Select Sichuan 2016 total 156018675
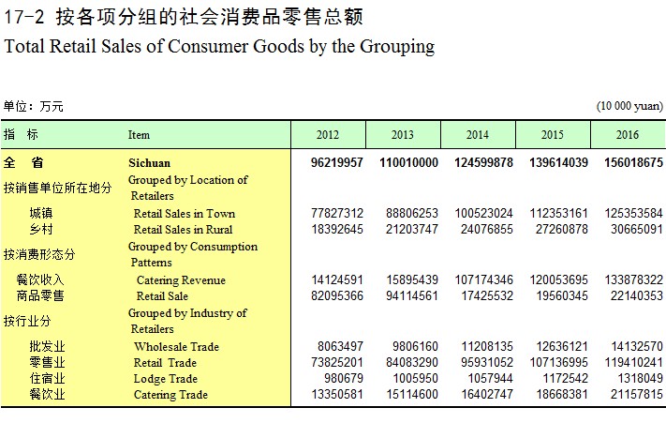 coord(634,162)
